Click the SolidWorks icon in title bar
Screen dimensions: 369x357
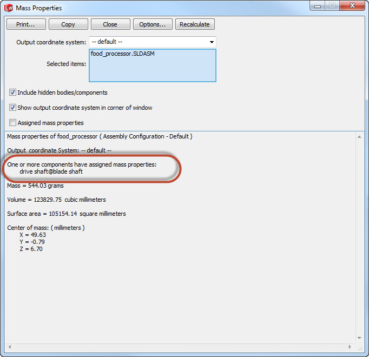click(9, 8)
